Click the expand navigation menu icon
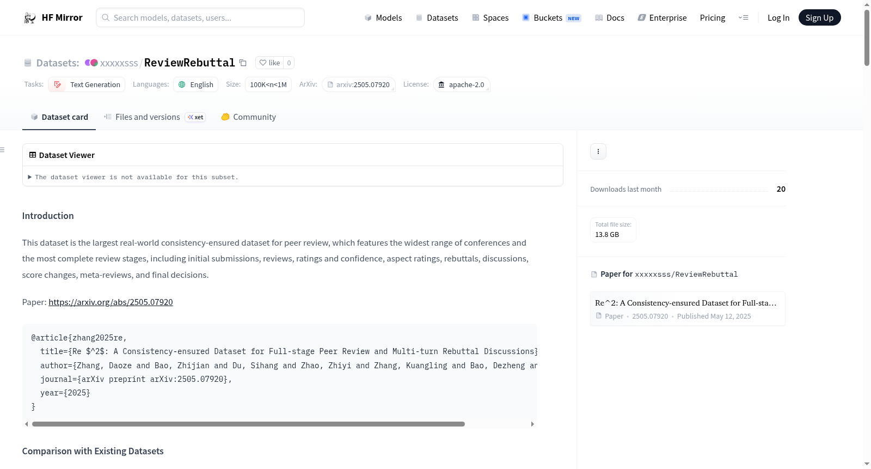 pyautogui.click(x=743, y=18)
